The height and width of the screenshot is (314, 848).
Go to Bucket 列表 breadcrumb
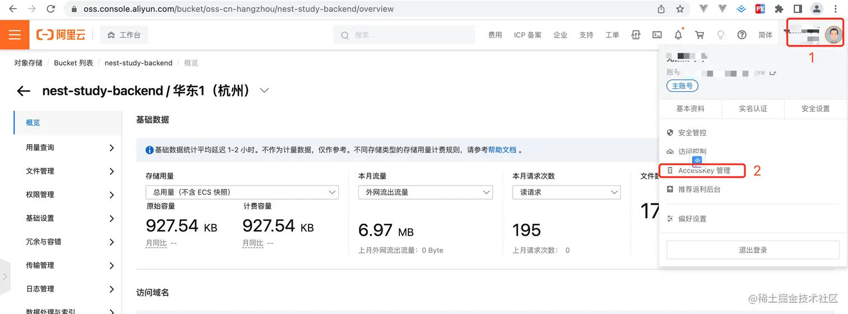[x=73, y=63]
